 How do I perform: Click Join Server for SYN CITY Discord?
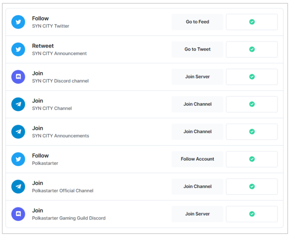click(198, 77)
